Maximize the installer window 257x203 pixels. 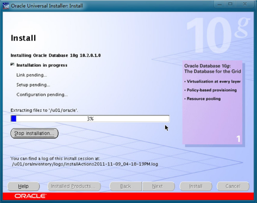(230, 4)
